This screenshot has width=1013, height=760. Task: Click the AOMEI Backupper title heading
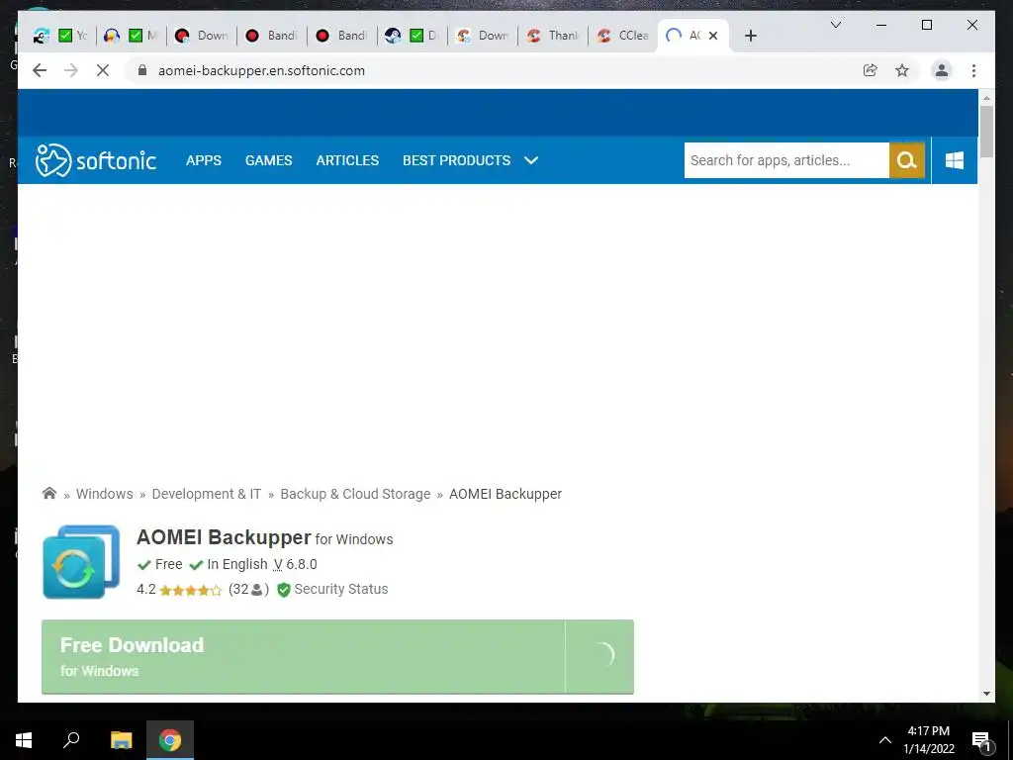(x=224, y=537)
